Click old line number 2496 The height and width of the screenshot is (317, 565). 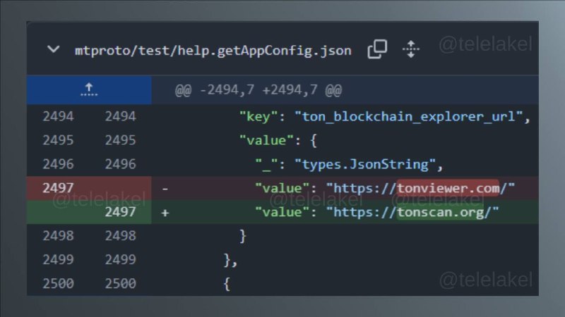coord(58,164)
